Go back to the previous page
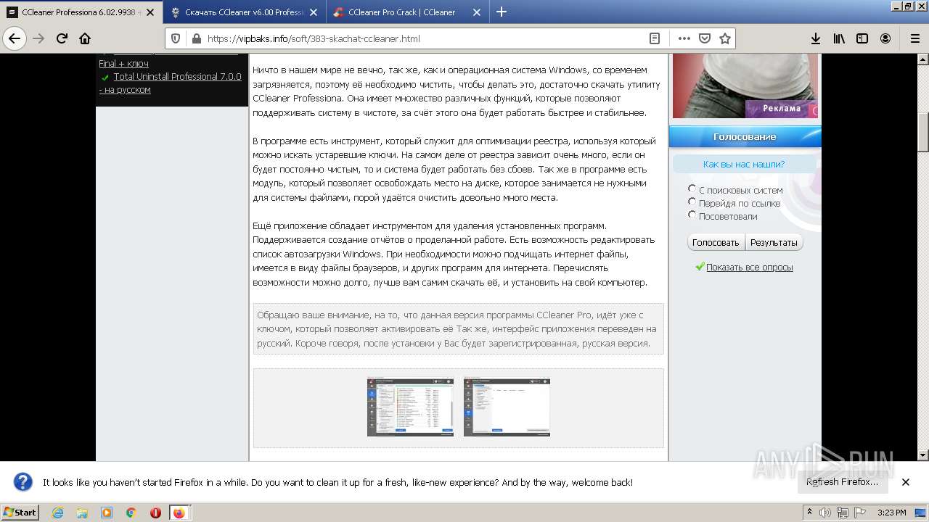 [x=15, y=38]
